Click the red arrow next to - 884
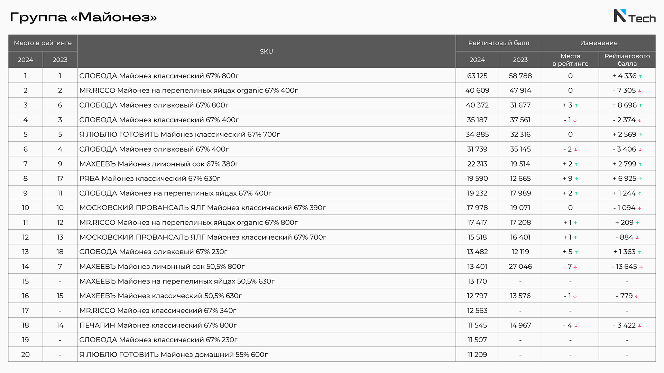 (637, 238)
